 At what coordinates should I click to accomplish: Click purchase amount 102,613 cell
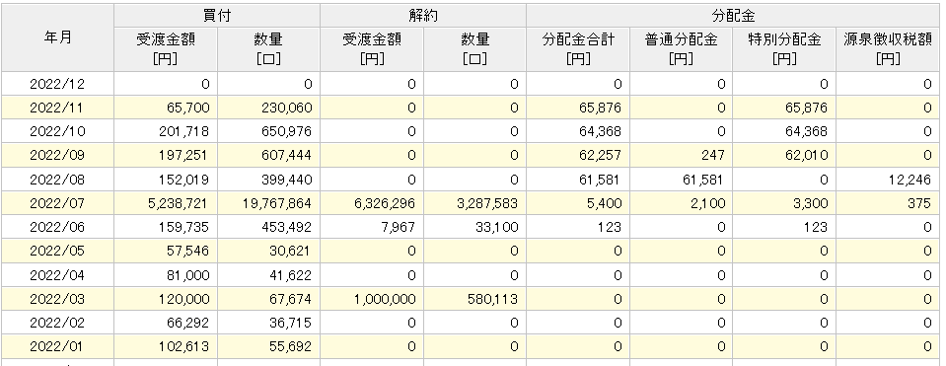[166, 347]
